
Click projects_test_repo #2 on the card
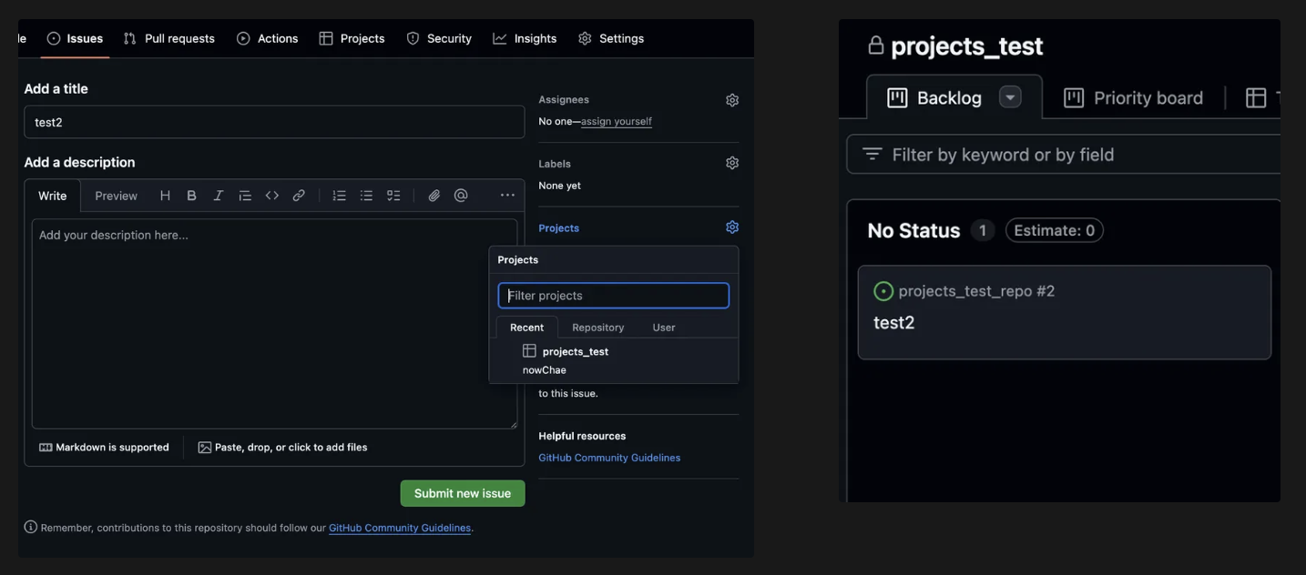coord(976,291)
